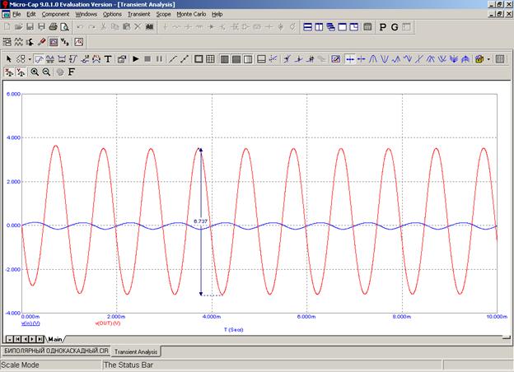The height and width of the screenshot is (372, 514).
Task: Select the arrow pointer tool
Action: coord(9,59)
